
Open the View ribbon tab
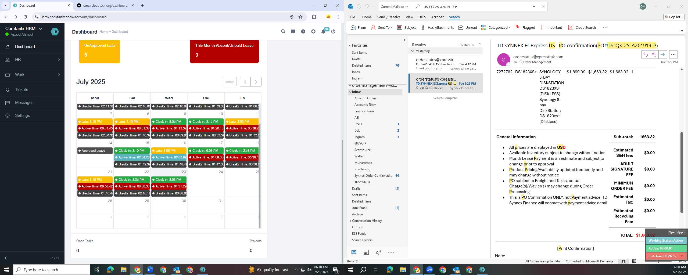409,17
